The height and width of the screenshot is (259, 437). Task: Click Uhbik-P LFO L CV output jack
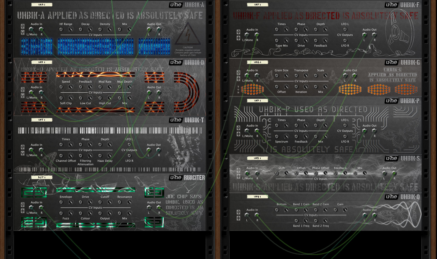345,125
